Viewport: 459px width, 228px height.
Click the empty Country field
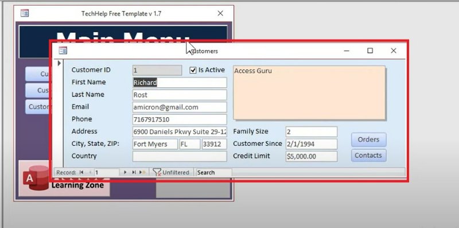[x=180, y=156]
